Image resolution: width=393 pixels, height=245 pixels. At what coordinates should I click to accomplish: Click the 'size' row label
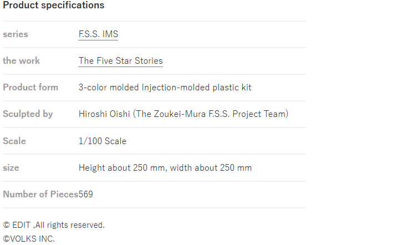[x=11, y=167]
